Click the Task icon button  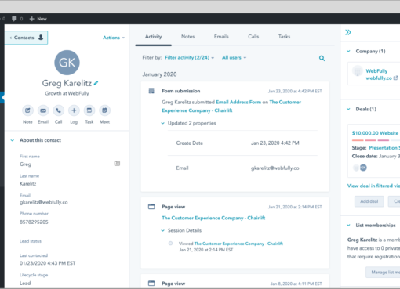(x=89, y=110)
